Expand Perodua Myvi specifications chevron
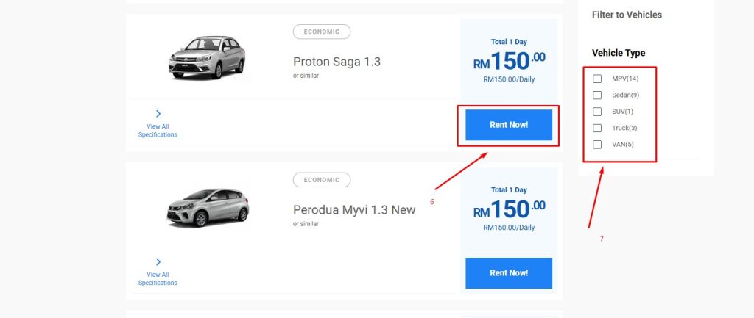 click(158, 262)
